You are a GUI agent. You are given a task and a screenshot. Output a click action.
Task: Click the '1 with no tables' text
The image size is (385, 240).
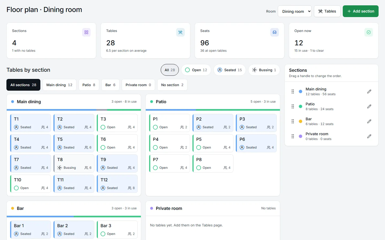24,51
